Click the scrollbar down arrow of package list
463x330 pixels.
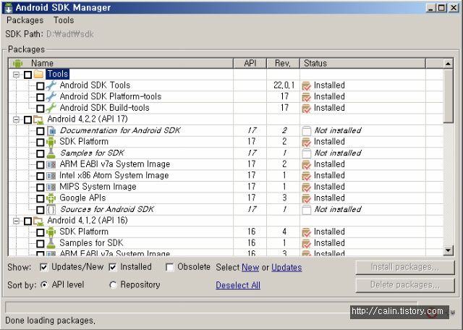pos(448,250)
